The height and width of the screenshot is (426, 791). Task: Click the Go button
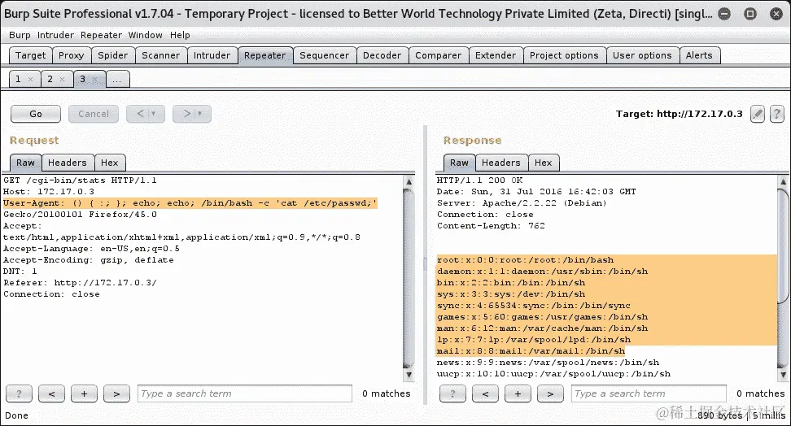pyautogui.click(x=36, y=114)
